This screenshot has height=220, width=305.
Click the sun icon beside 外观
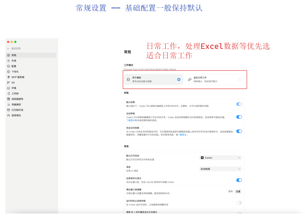tap(8, 61)
